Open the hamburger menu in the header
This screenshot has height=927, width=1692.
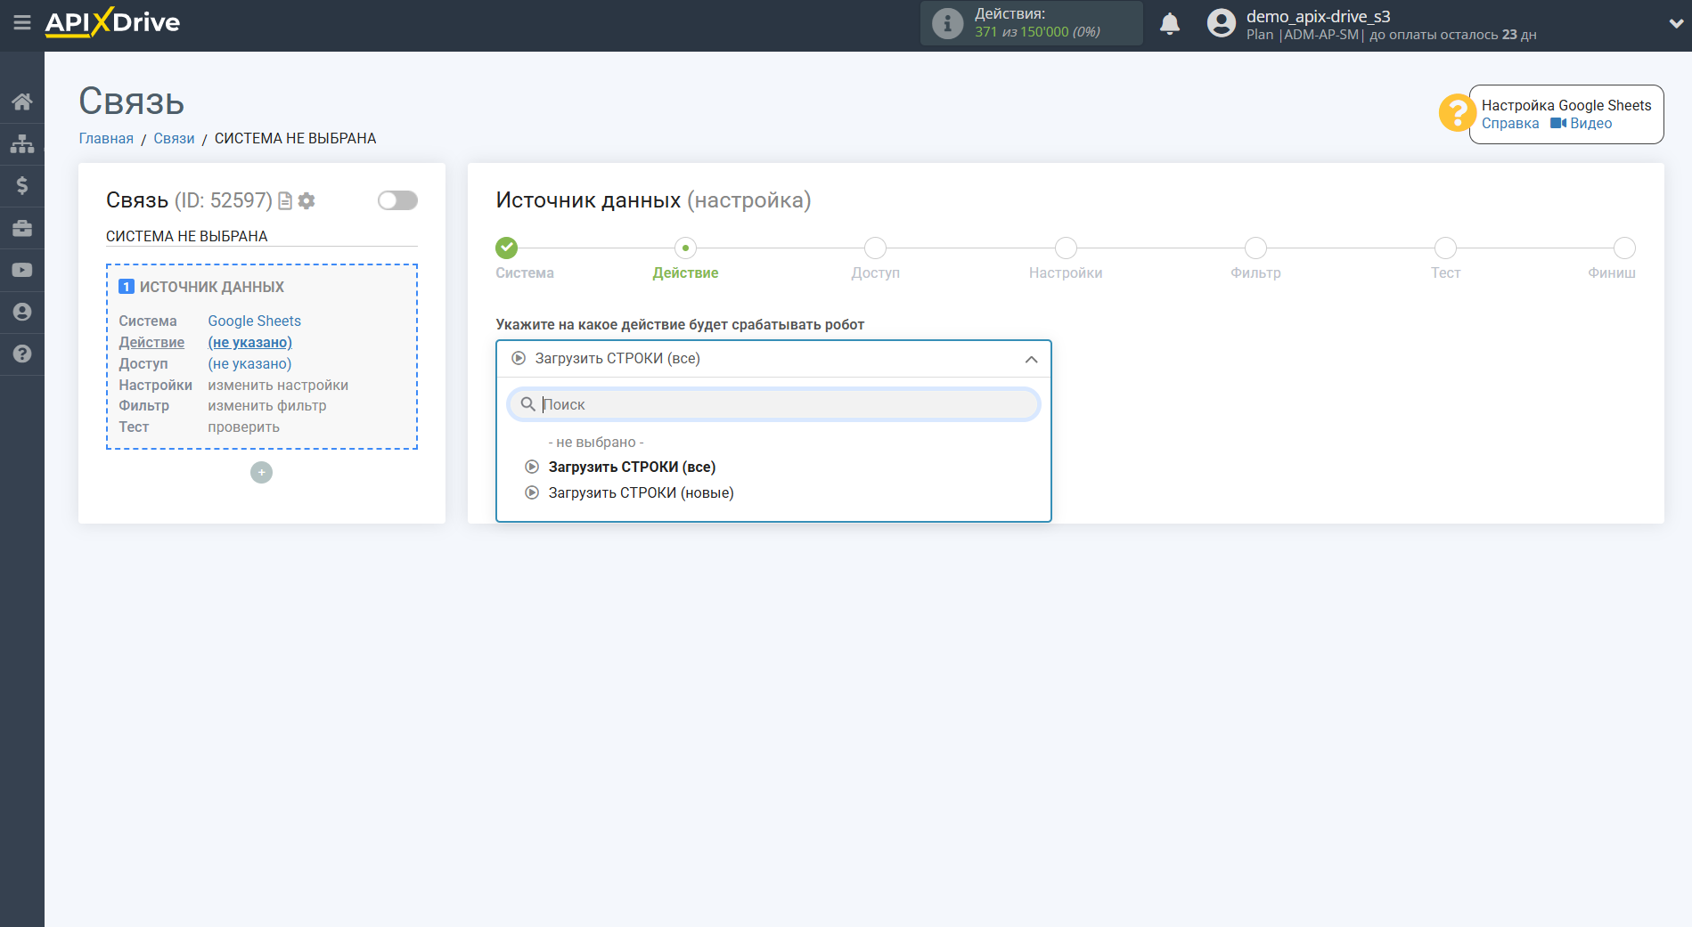pyautogui.click(x=22, y=22)
